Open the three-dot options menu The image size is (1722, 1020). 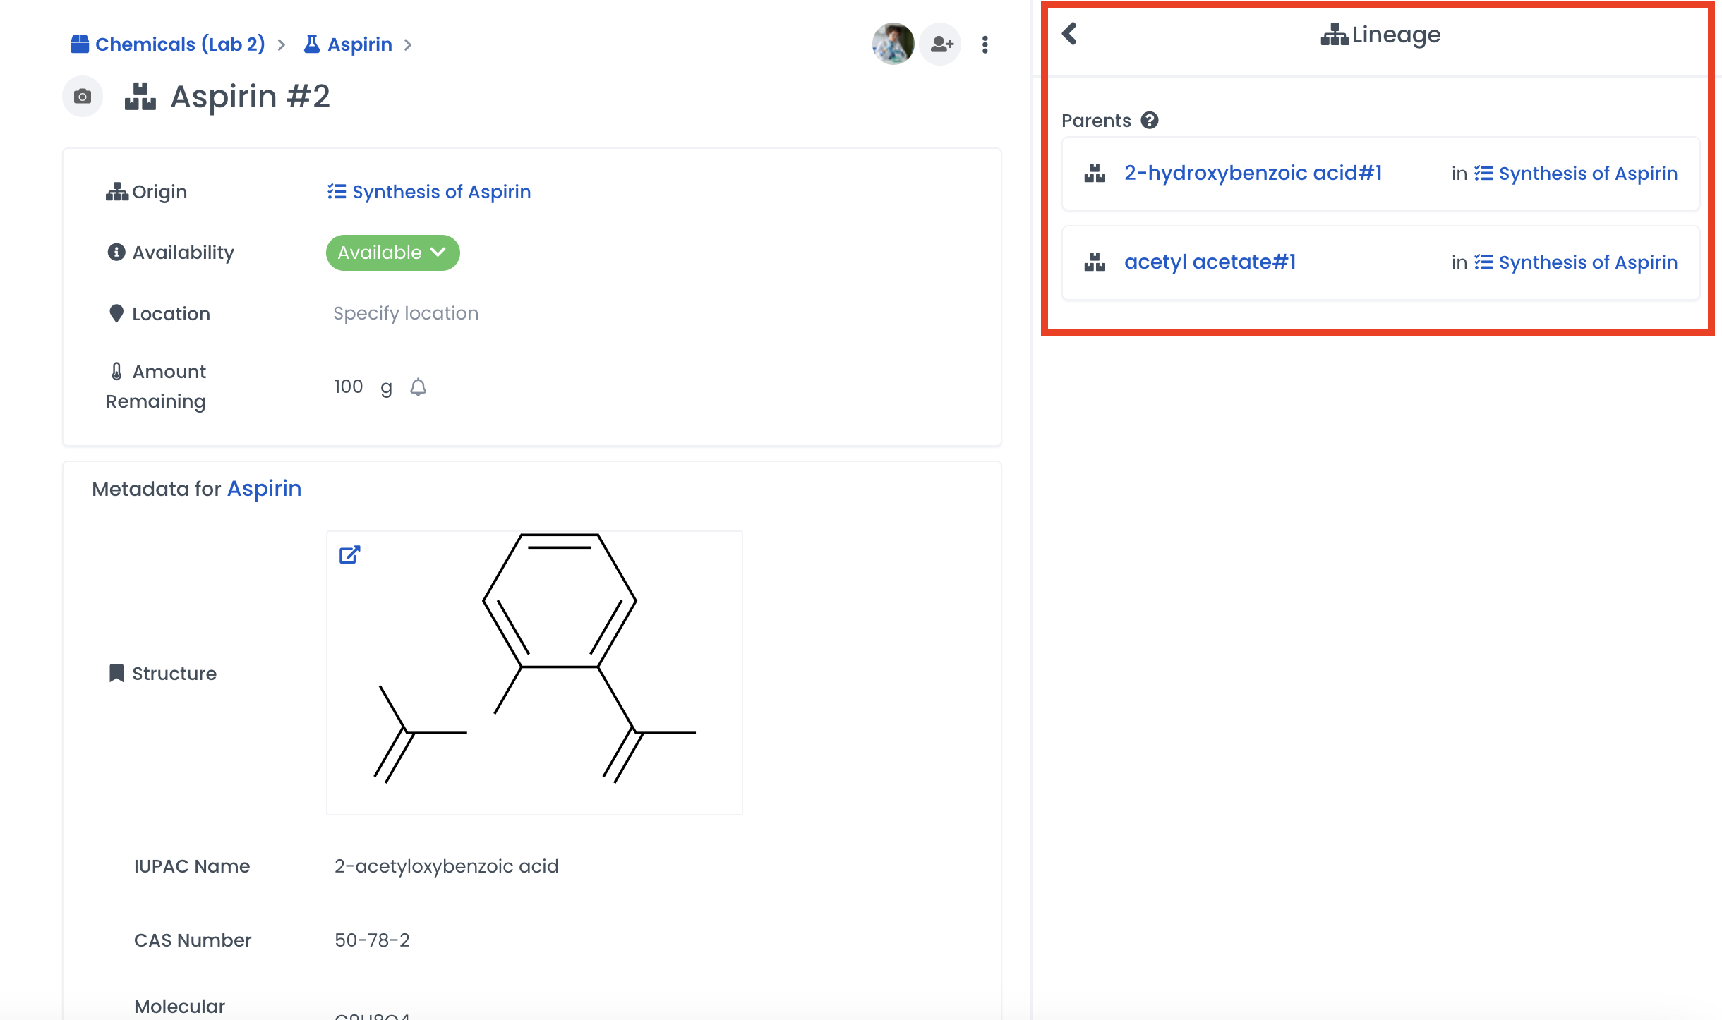tap(985, 44)
